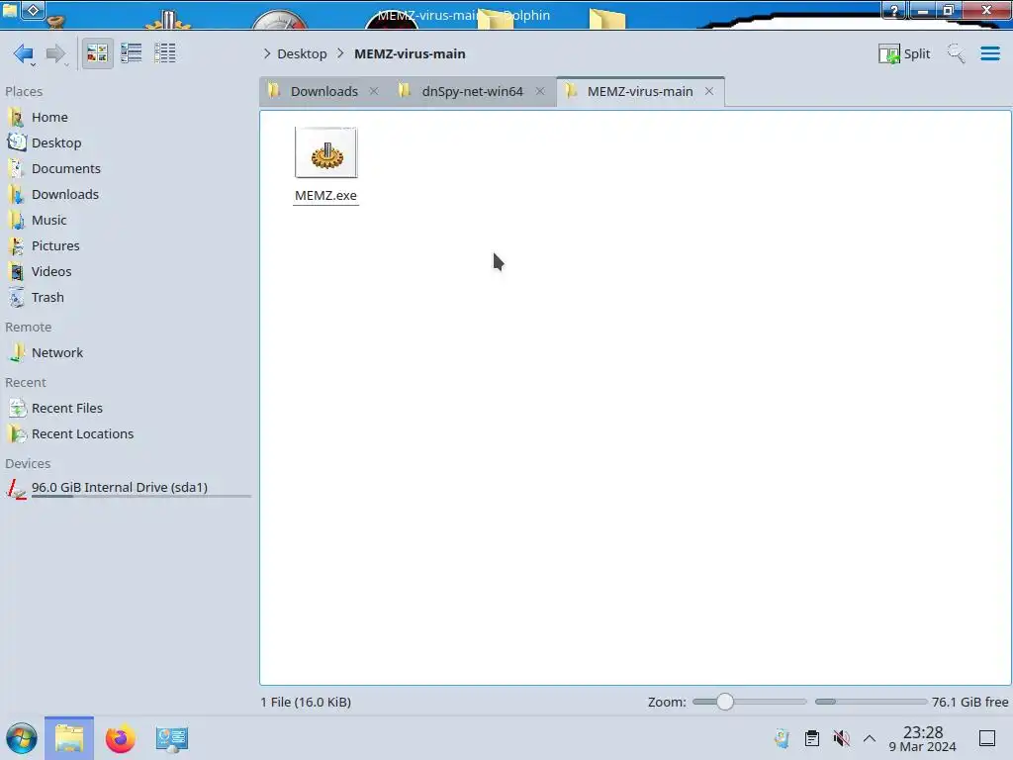
Task: Select the MEMZ.exe file icon
Action: (x=325, y=152)
